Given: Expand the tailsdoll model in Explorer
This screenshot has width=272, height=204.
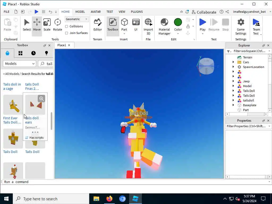Looking at the screenshot, I should click(x=233, y=100).
